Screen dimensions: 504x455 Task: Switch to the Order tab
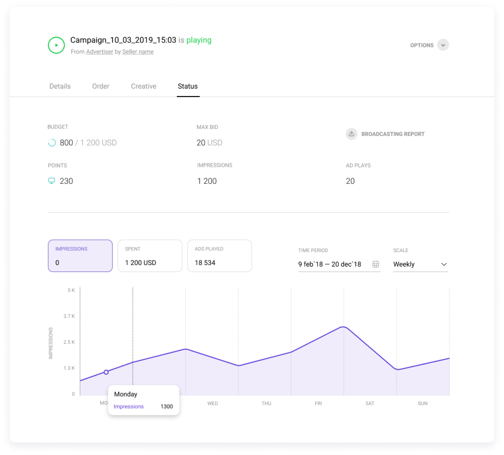[101, 86]
